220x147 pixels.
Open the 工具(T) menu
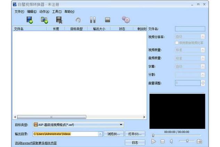click(x=57, y=11)
